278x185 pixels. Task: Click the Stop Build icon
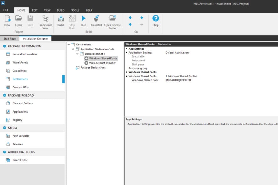(x=72, y=22)
